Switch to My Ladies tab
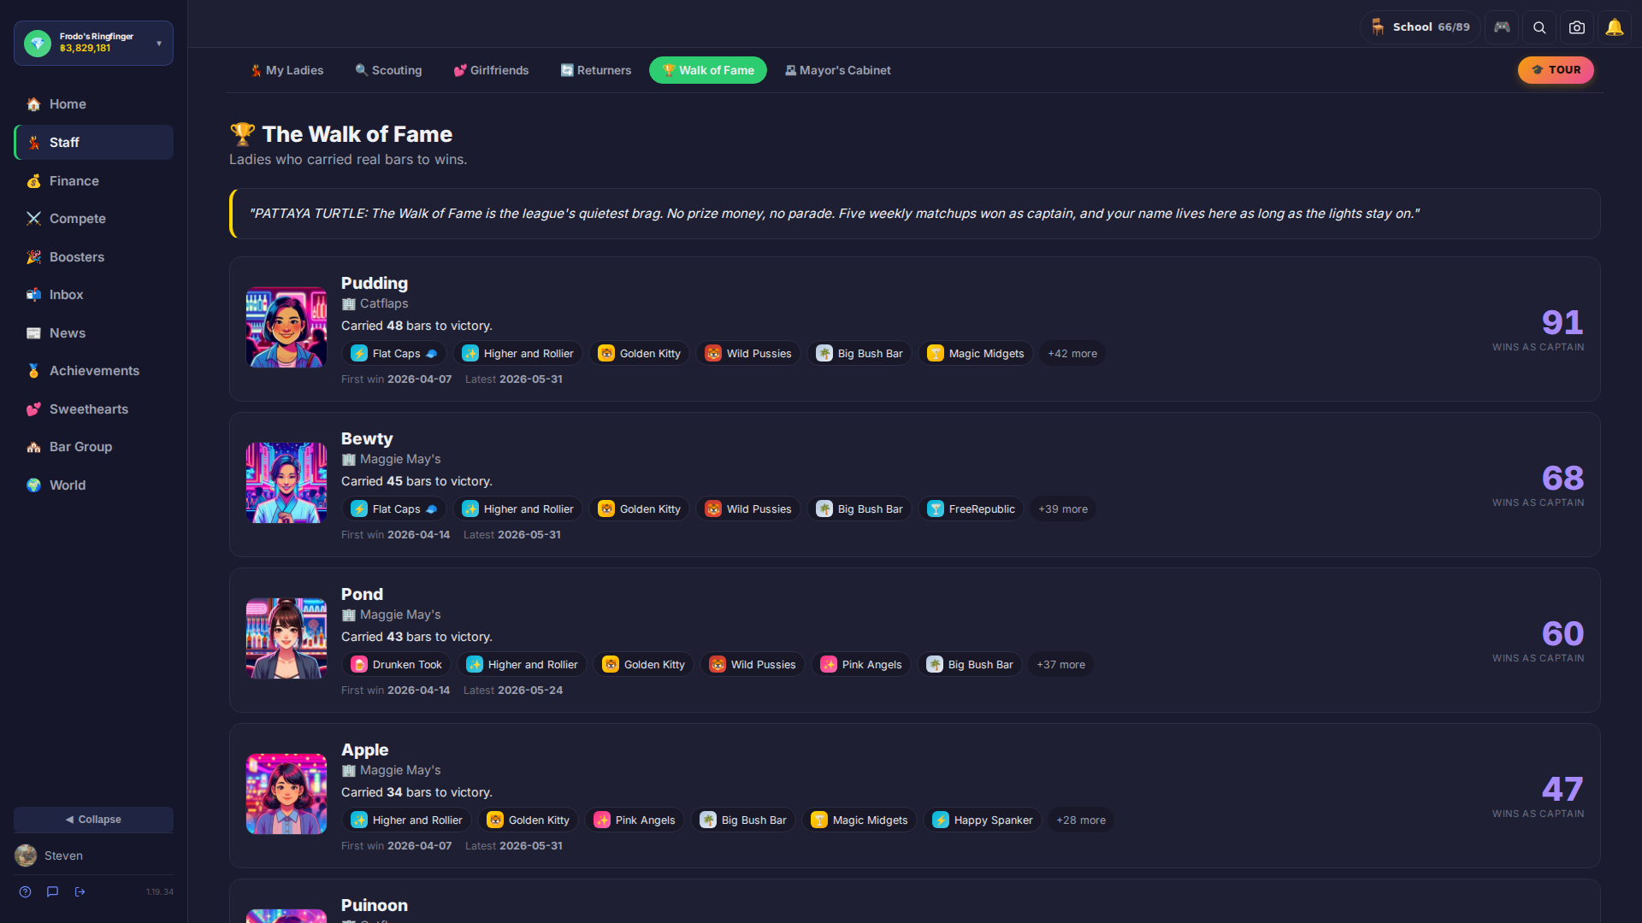1642x923 pixels. [x=286, y=70]
